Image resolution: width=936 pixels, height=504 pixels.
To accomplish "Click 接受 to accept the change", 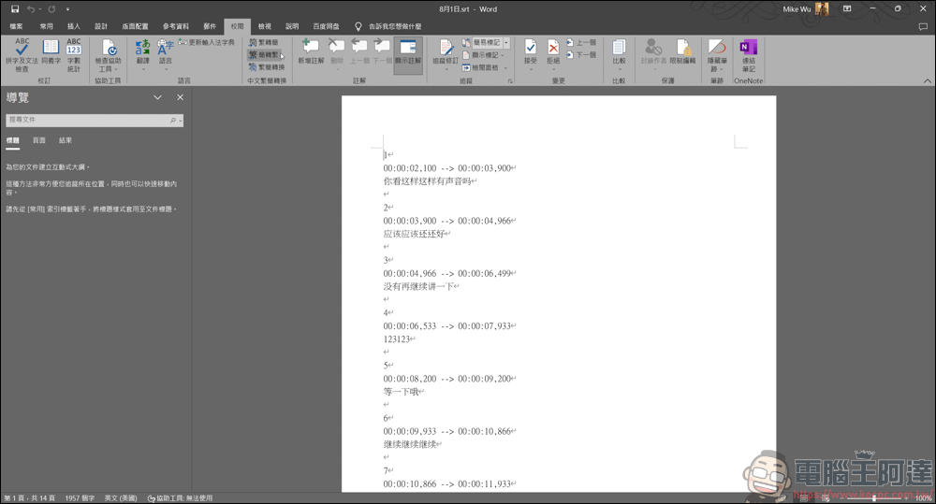I will [530, 55].
